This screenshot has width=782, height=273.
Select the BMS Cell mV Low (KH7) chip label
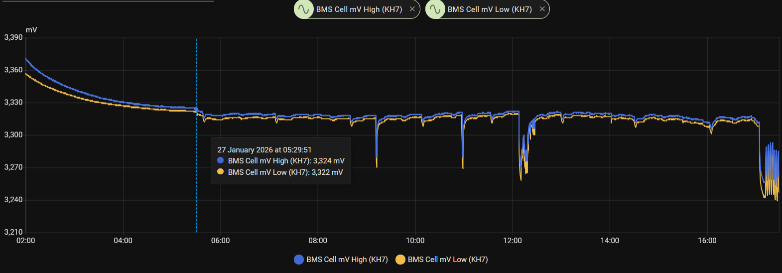click(489, 9)
